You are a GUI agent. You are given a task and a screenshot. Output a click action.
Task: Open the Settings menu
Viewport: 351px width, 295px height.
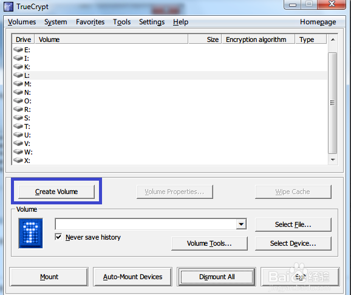point(152,22)
